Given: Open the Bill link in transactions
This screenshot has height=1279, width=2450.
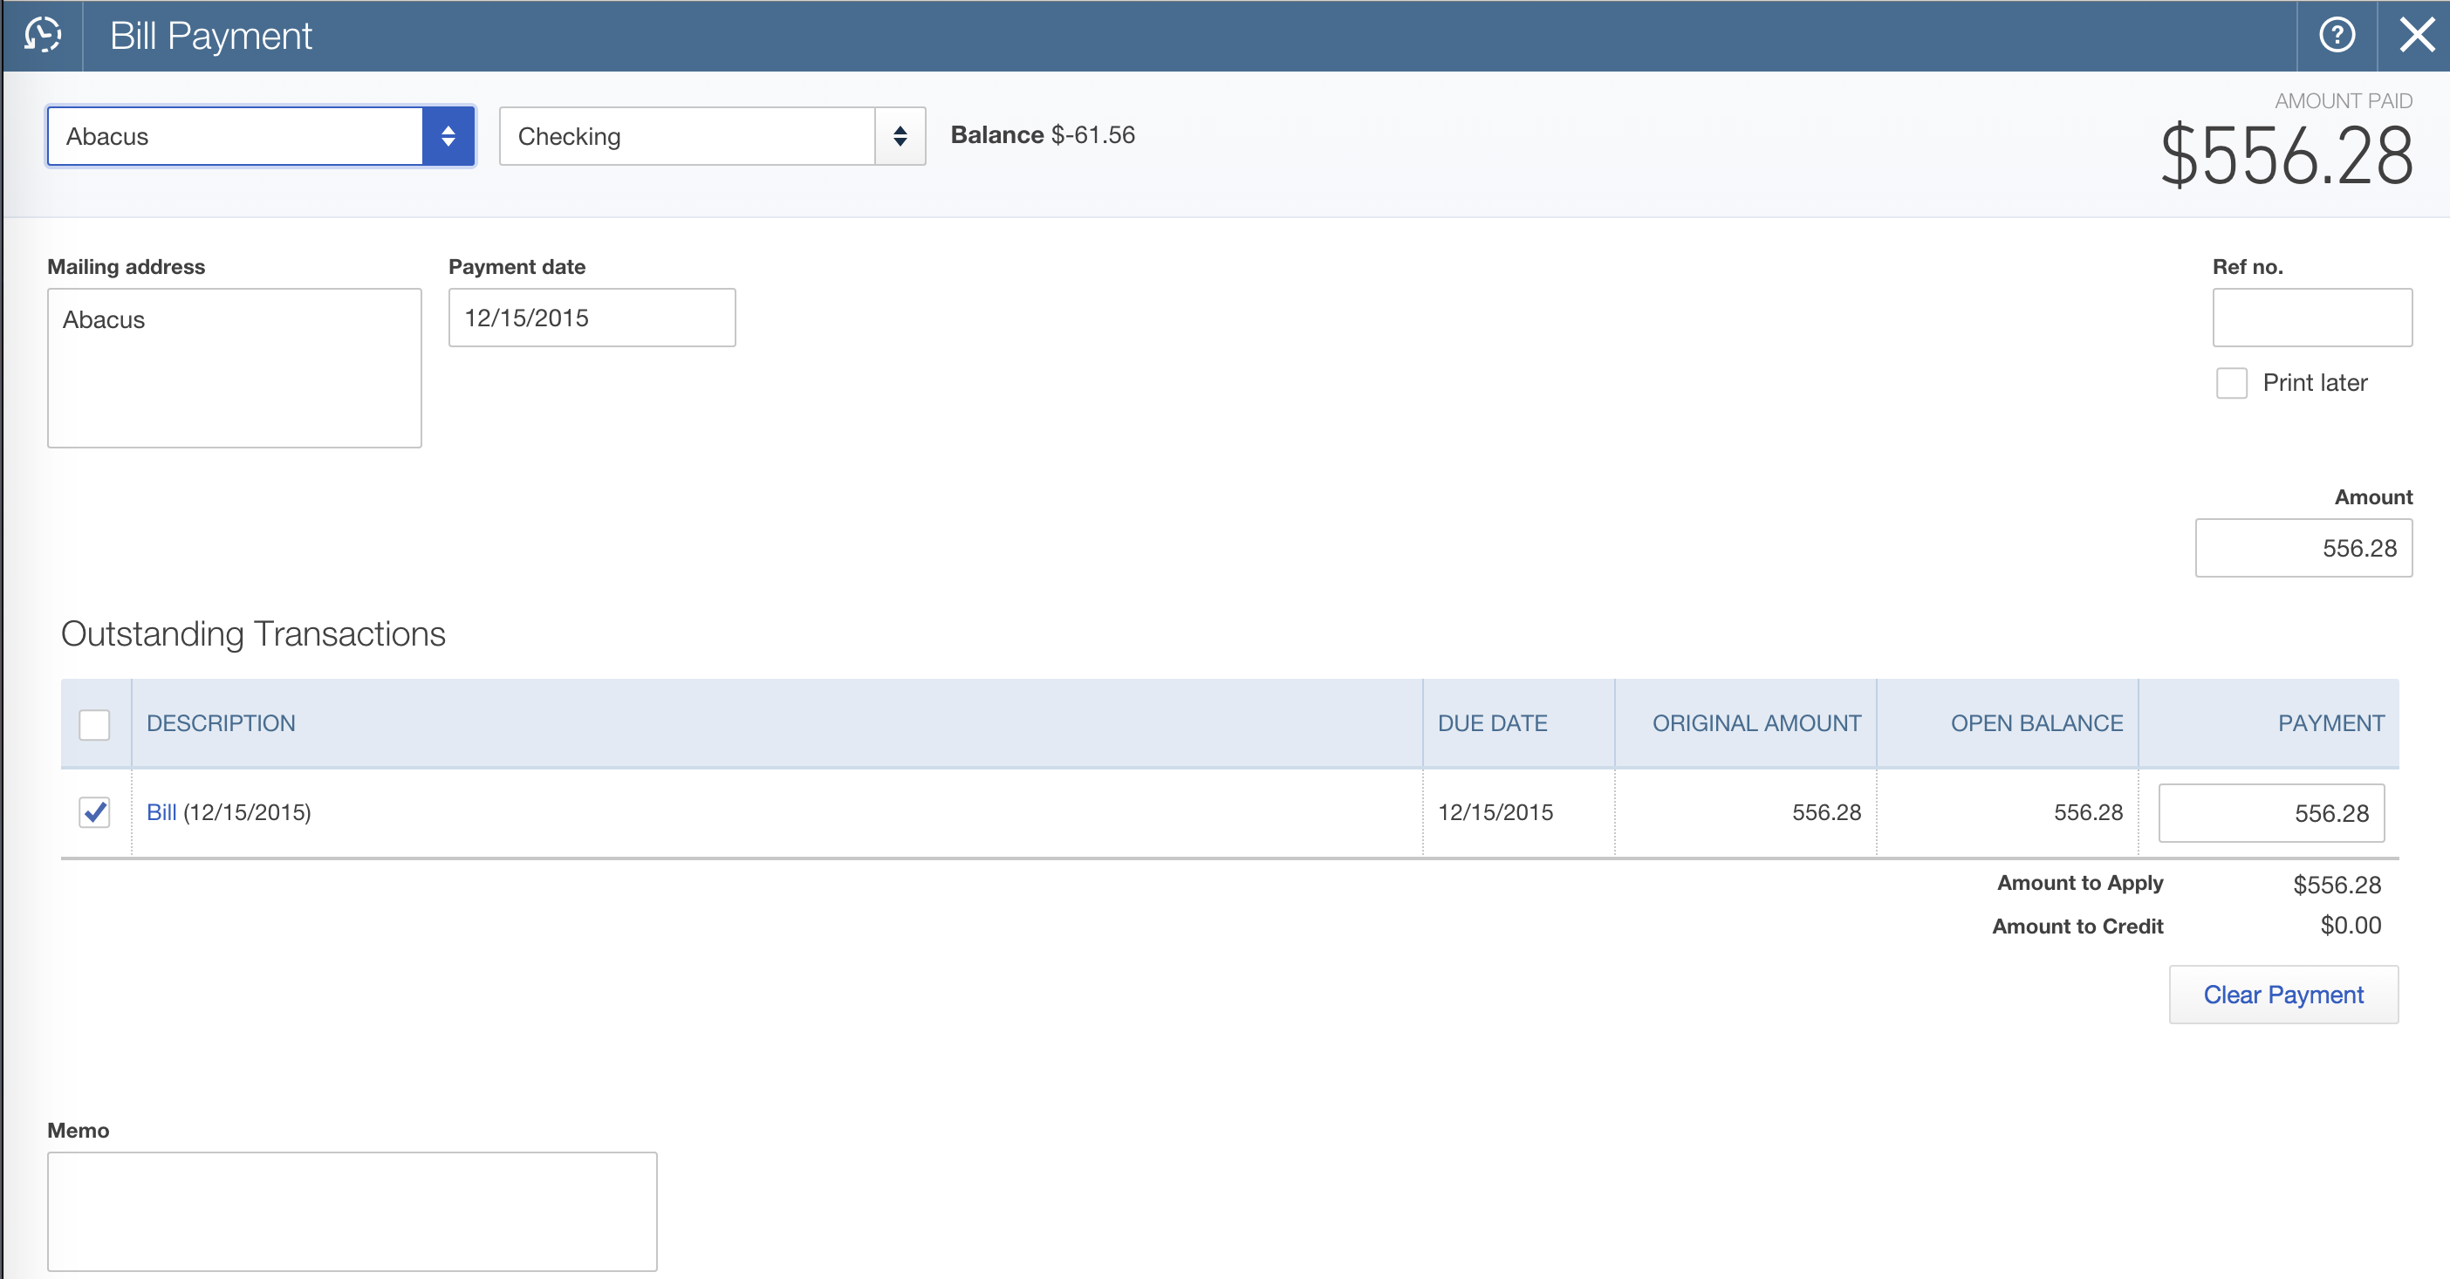Looking at the screenshot, I should coord(161,812).
